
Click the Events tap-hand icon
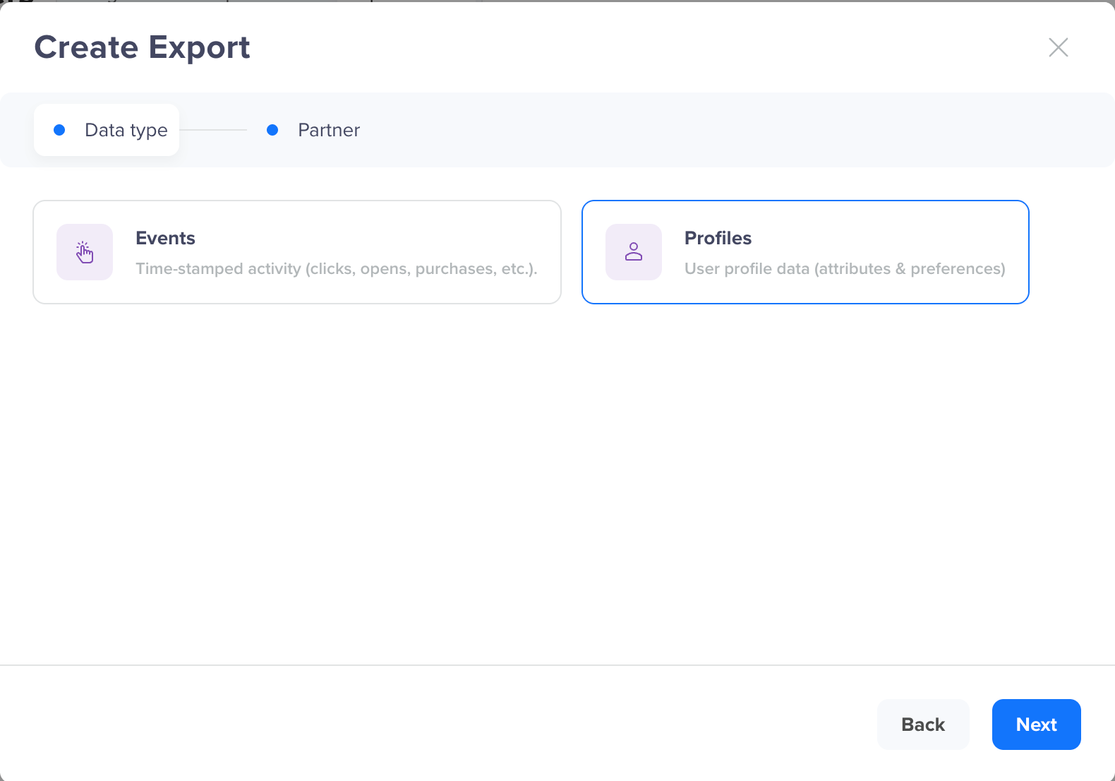tap(85, 252)
